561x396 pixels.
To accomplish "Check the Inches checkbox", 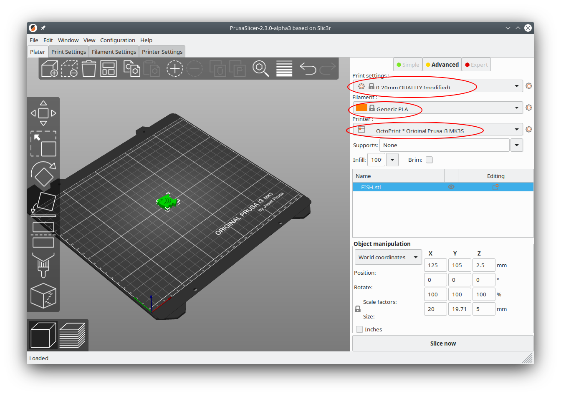I will 359,329.
